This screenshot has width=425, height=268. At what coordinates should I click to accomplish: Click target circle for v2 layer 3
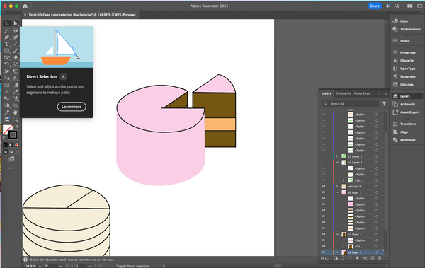tap(377, 252)
